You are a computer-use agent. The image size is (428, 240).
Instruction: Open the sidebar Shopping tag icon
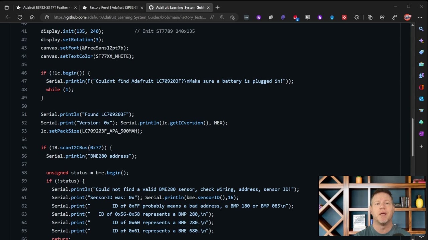pos(421,52)
